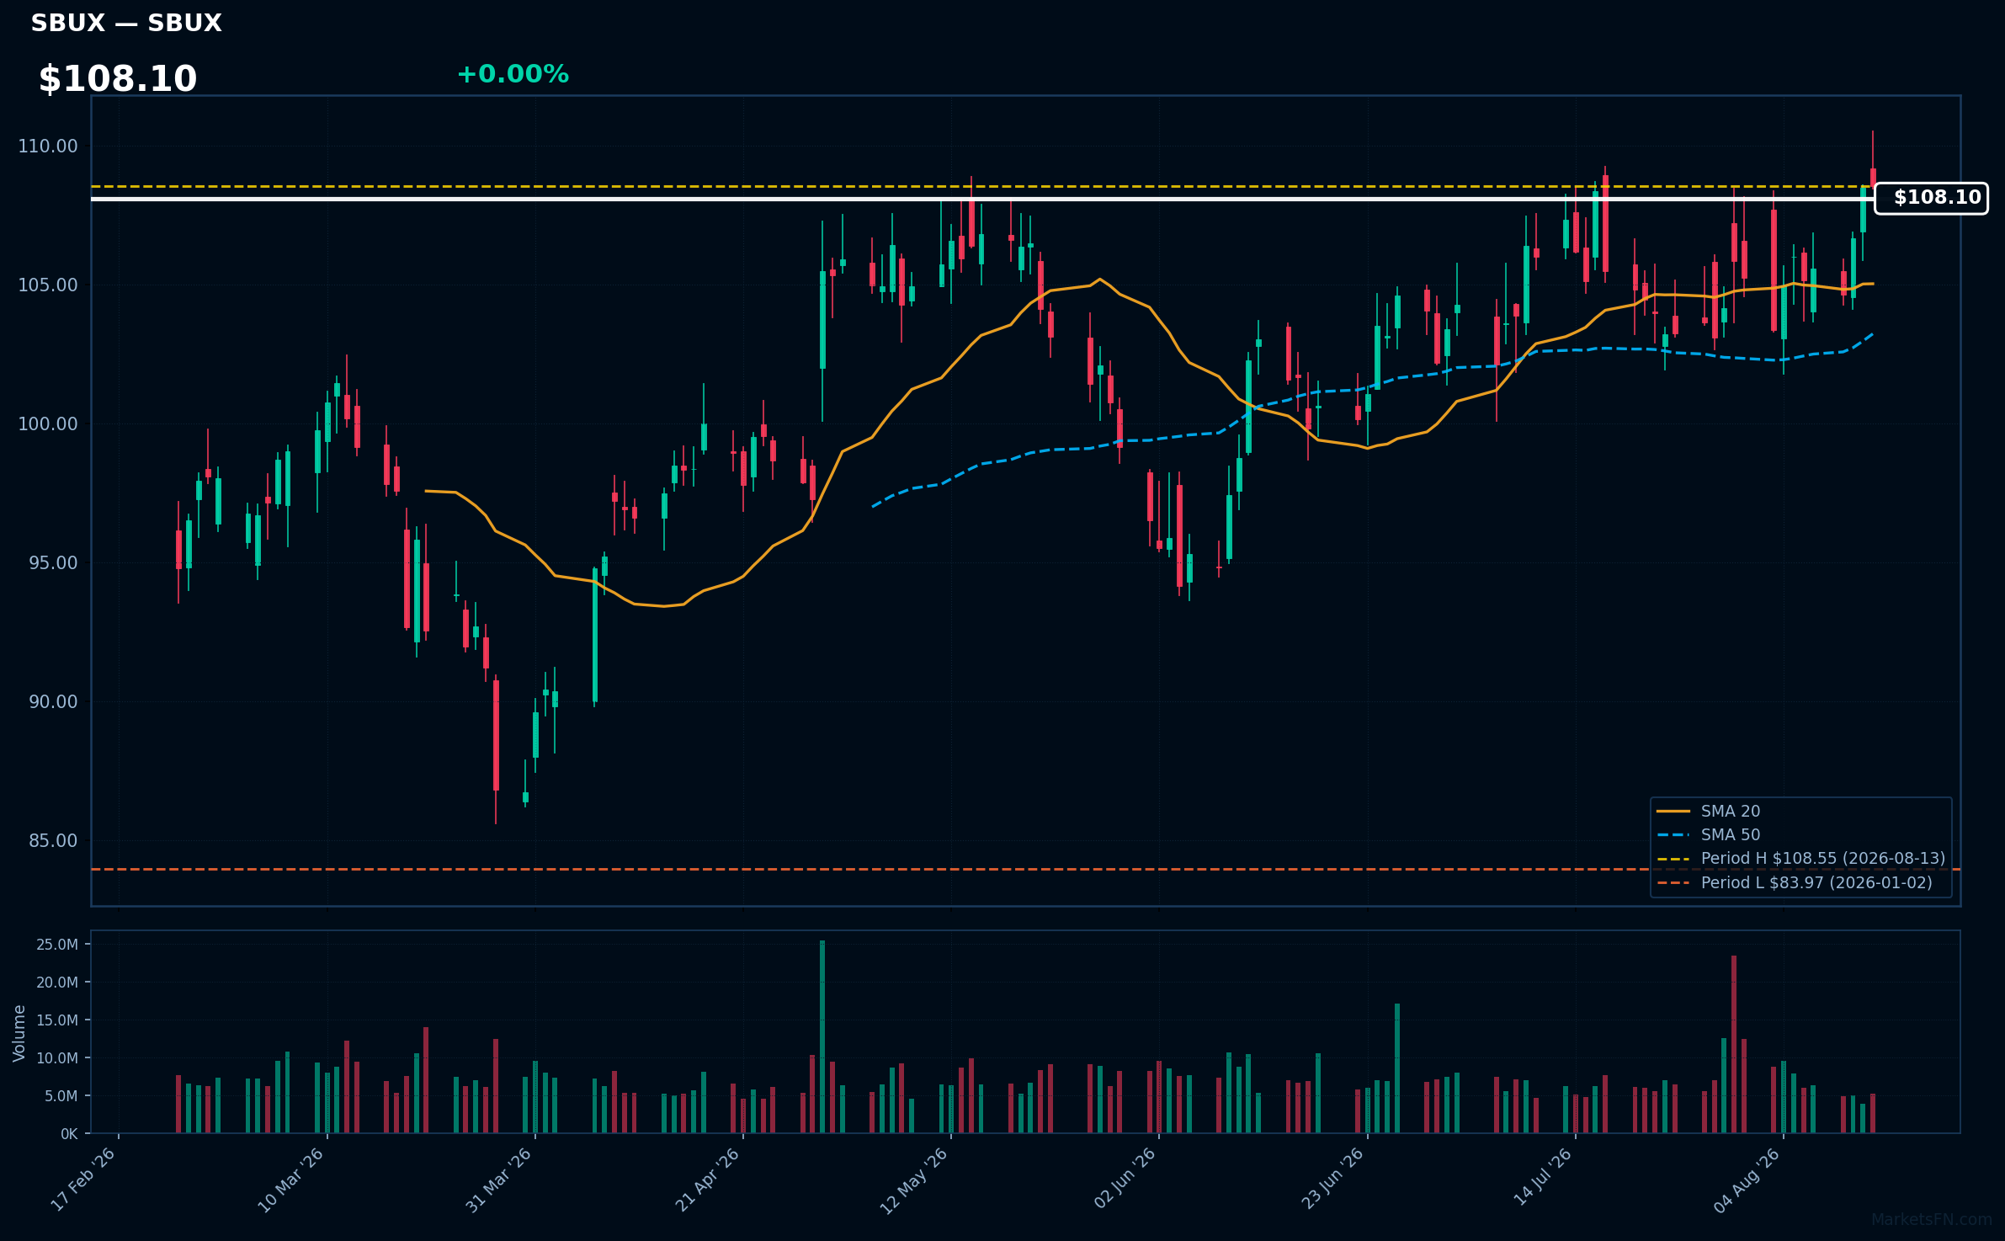This screenshot has height=1241, width=2005.
Task: Click the $108.10 current price tag on right axis
Action: click(1931, 198)
